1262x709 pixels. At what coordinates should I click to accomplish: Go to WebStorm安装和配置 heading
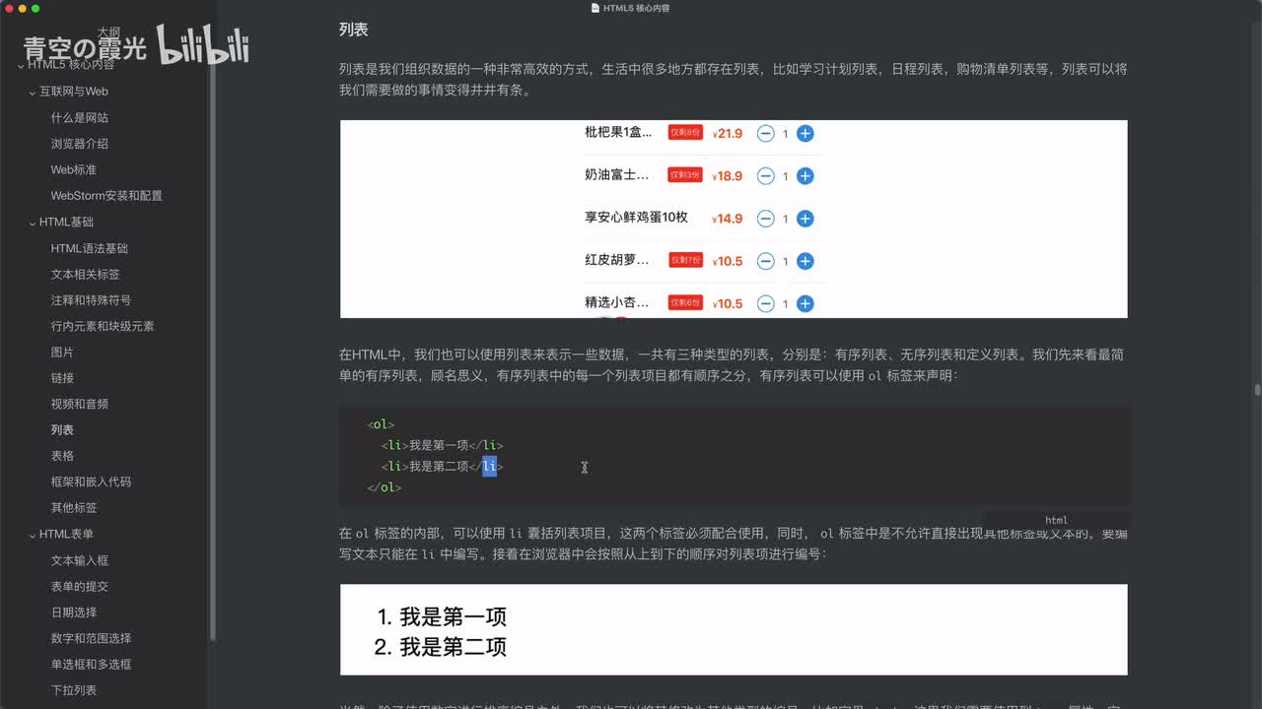pyautogui.click(x=106, y=196)
